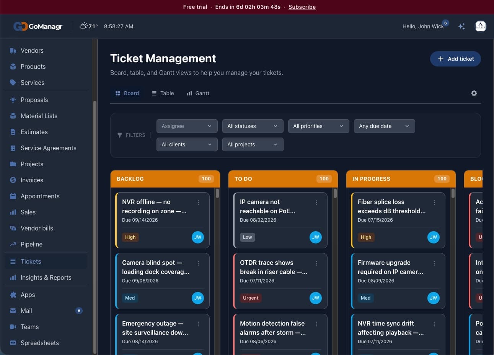494x355 pixels.
Task: Open Insights & Reports
Action: pos(46,277)
